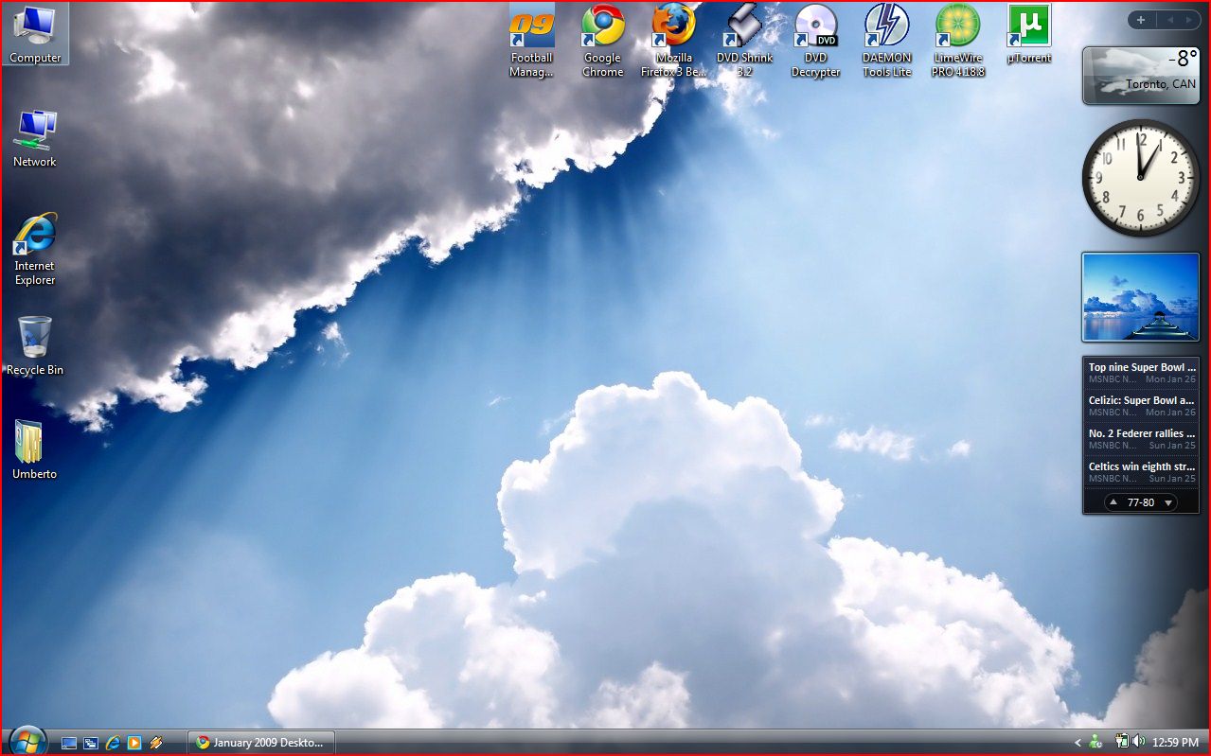Click the volume speaker tray icon
The image size is (1211, 756).
(x=1138, y=743)
